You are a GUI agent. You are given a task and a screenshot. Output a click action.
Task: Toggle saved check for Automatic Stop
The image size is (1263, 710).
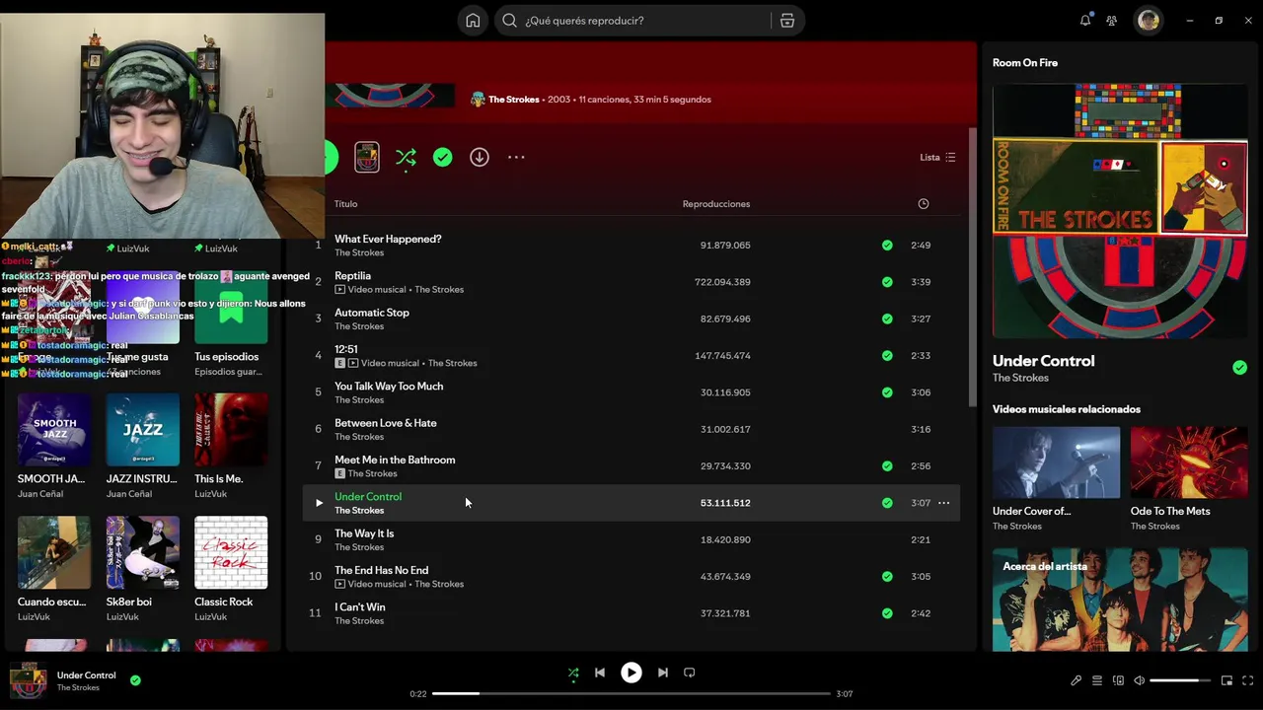[887, 319]
